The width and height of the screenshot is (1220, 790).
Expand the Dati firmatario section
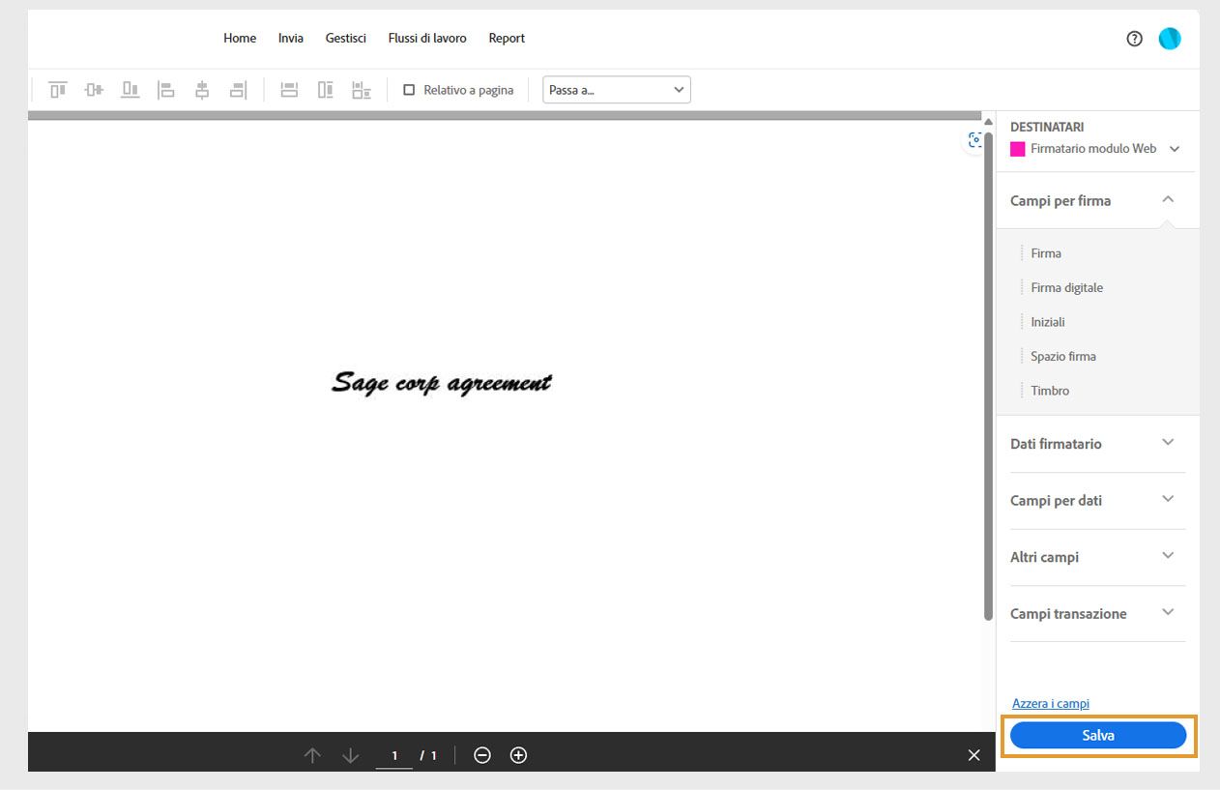point(1168,442)
